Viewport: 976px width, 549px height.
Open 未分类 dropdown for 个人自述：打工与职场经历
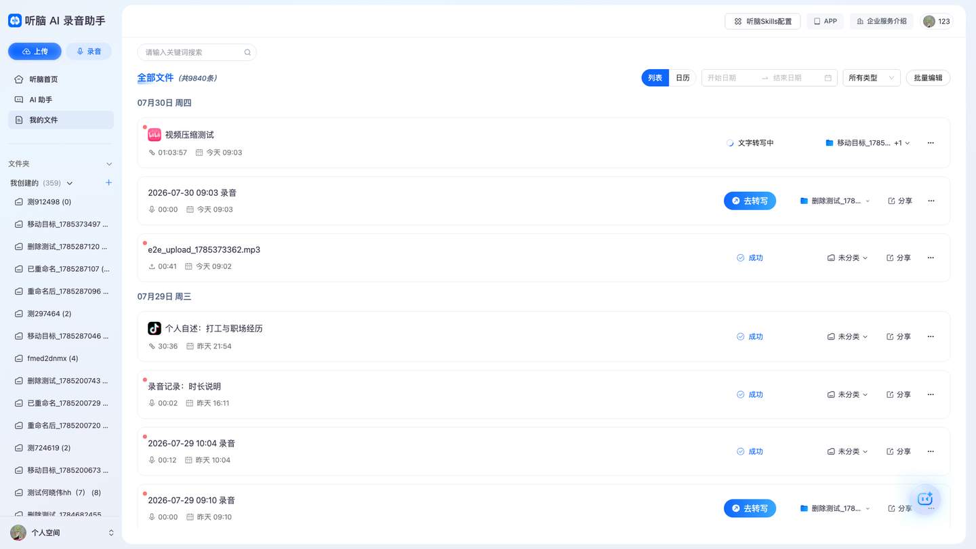(x=847, y=336)
